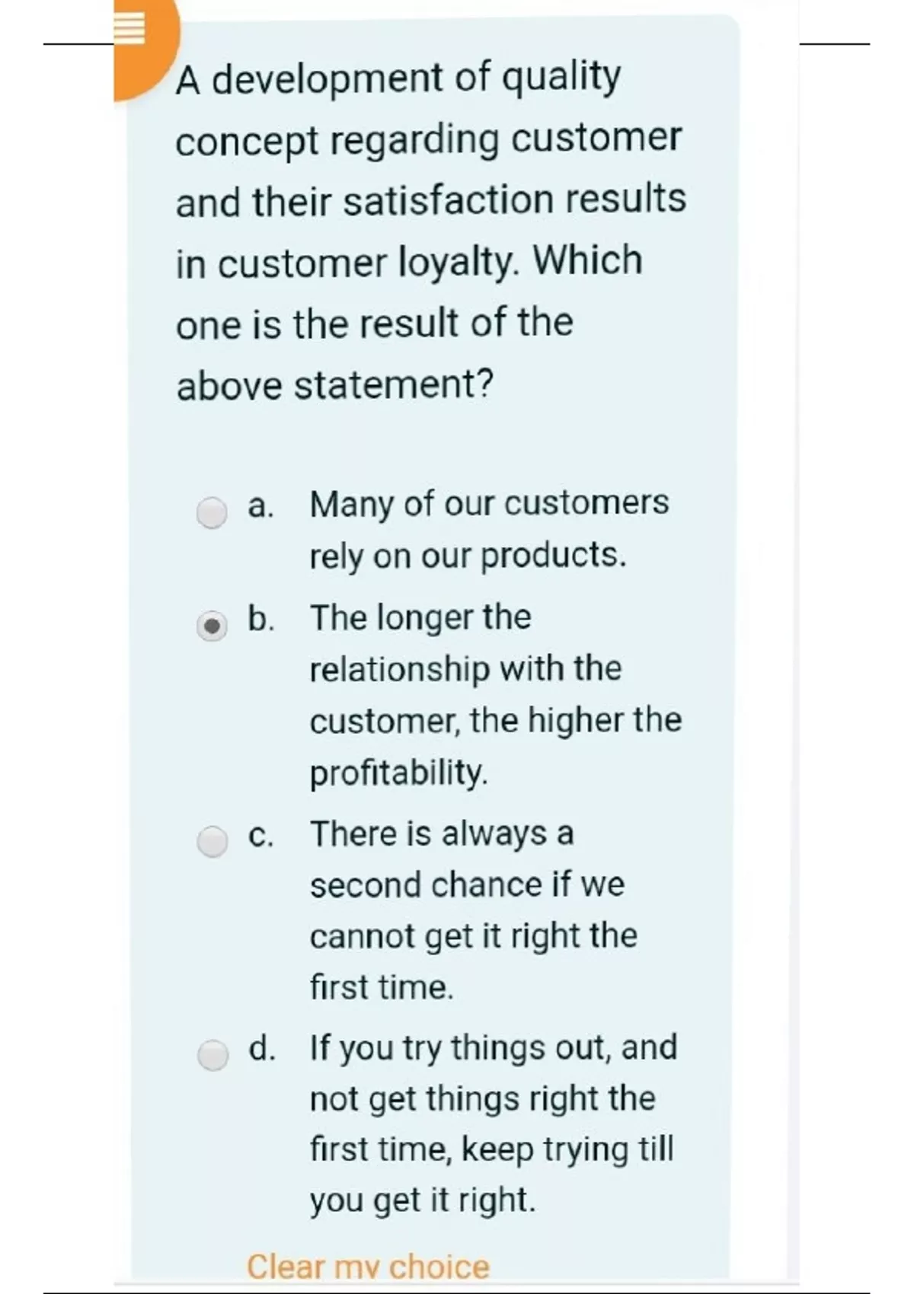
Task: Click the orange list icon at top-left
Action: (x=129, y=32)
